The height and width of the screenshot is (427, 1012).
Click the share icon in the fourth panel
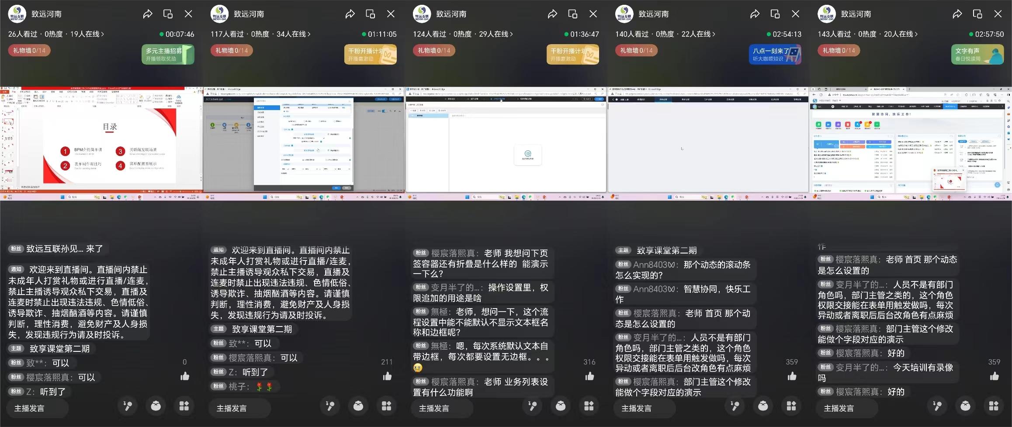tap(755, 13)
